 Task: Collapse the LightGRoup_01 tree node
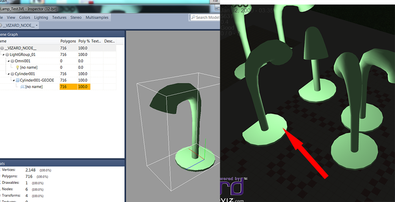3,55
